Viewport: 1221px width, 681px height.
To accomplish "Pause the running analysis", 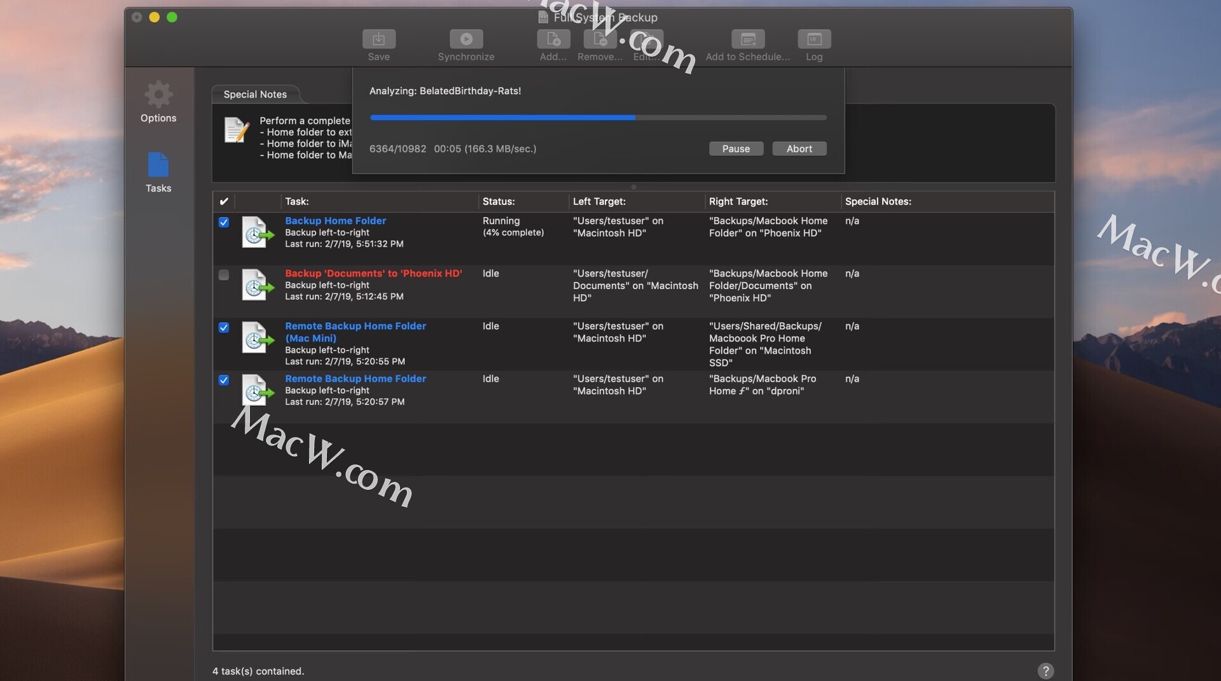I will coord(736,149).
